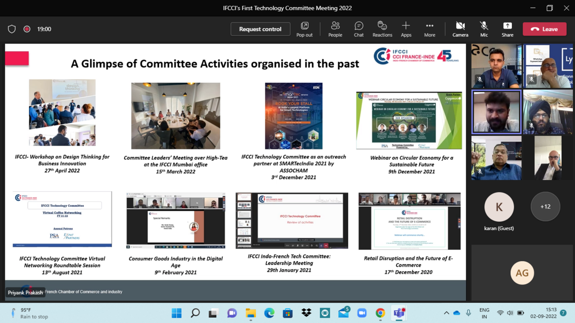Open the ENG IN language switcher
Viewport: 575px width, 323px height.
pos(484,313)
